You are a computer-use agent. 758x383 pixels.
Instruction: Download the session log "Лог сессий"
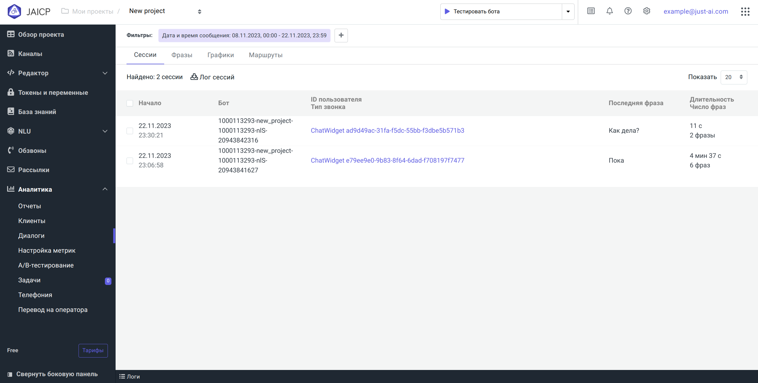coord(212,77)
